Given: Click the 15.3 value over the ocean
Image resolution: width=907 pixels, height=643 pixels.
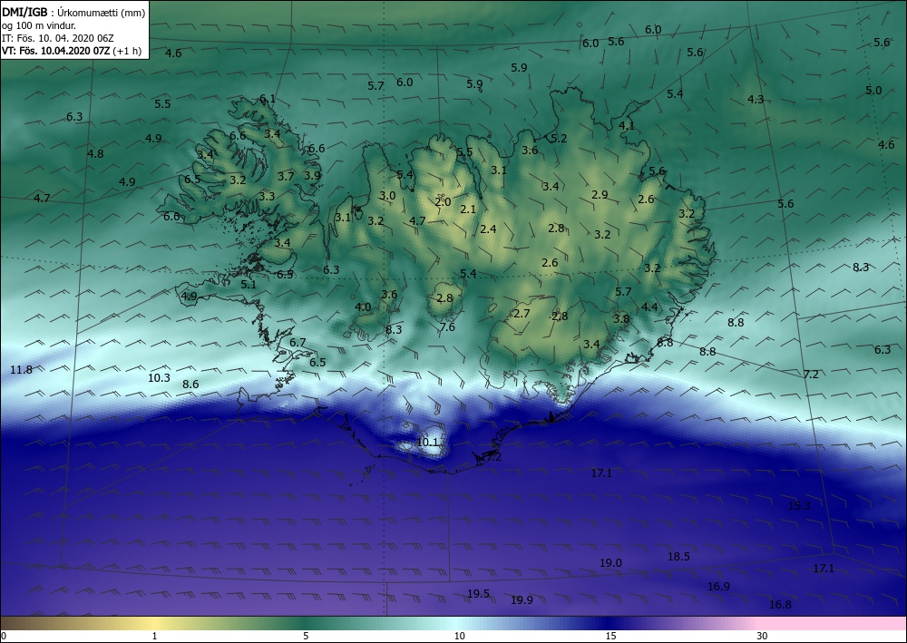Looking at the screenshot, I should (x=799, y=505).
